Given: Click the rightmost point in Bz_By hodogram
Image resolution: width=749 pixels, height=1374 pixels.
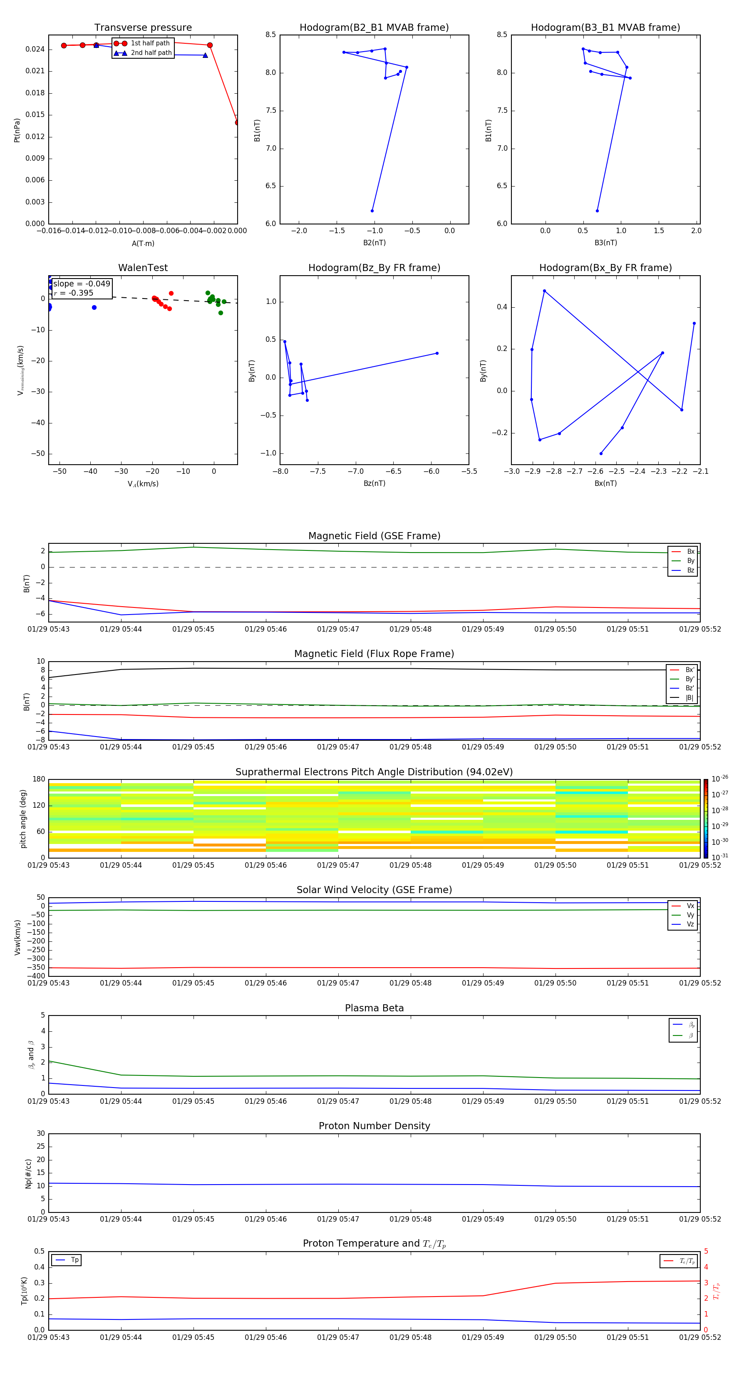Looking at the screenshot, I should pos(437,353).
